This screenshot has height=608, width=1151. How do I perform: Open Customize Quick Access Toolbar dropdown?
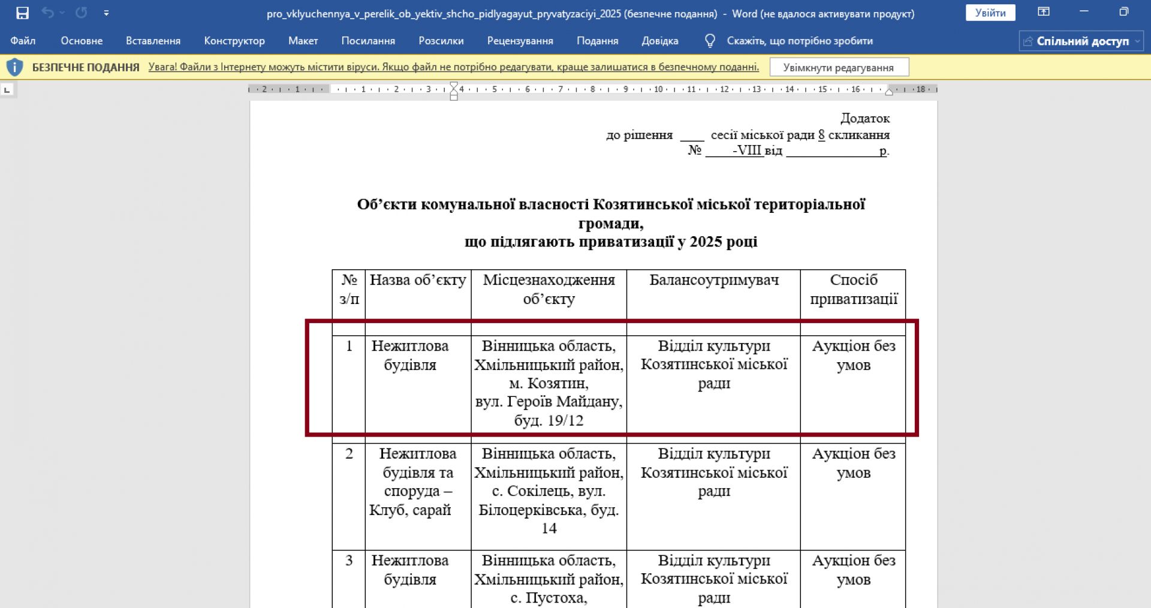tap(106, 13)
